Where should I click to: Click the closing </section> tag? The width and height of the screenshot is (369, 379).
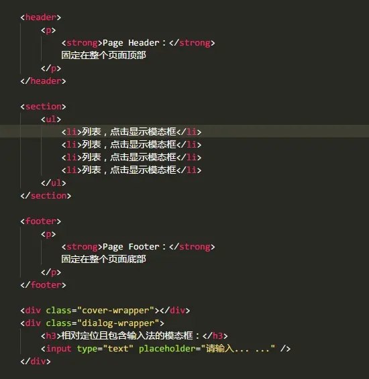click(46, 196)
